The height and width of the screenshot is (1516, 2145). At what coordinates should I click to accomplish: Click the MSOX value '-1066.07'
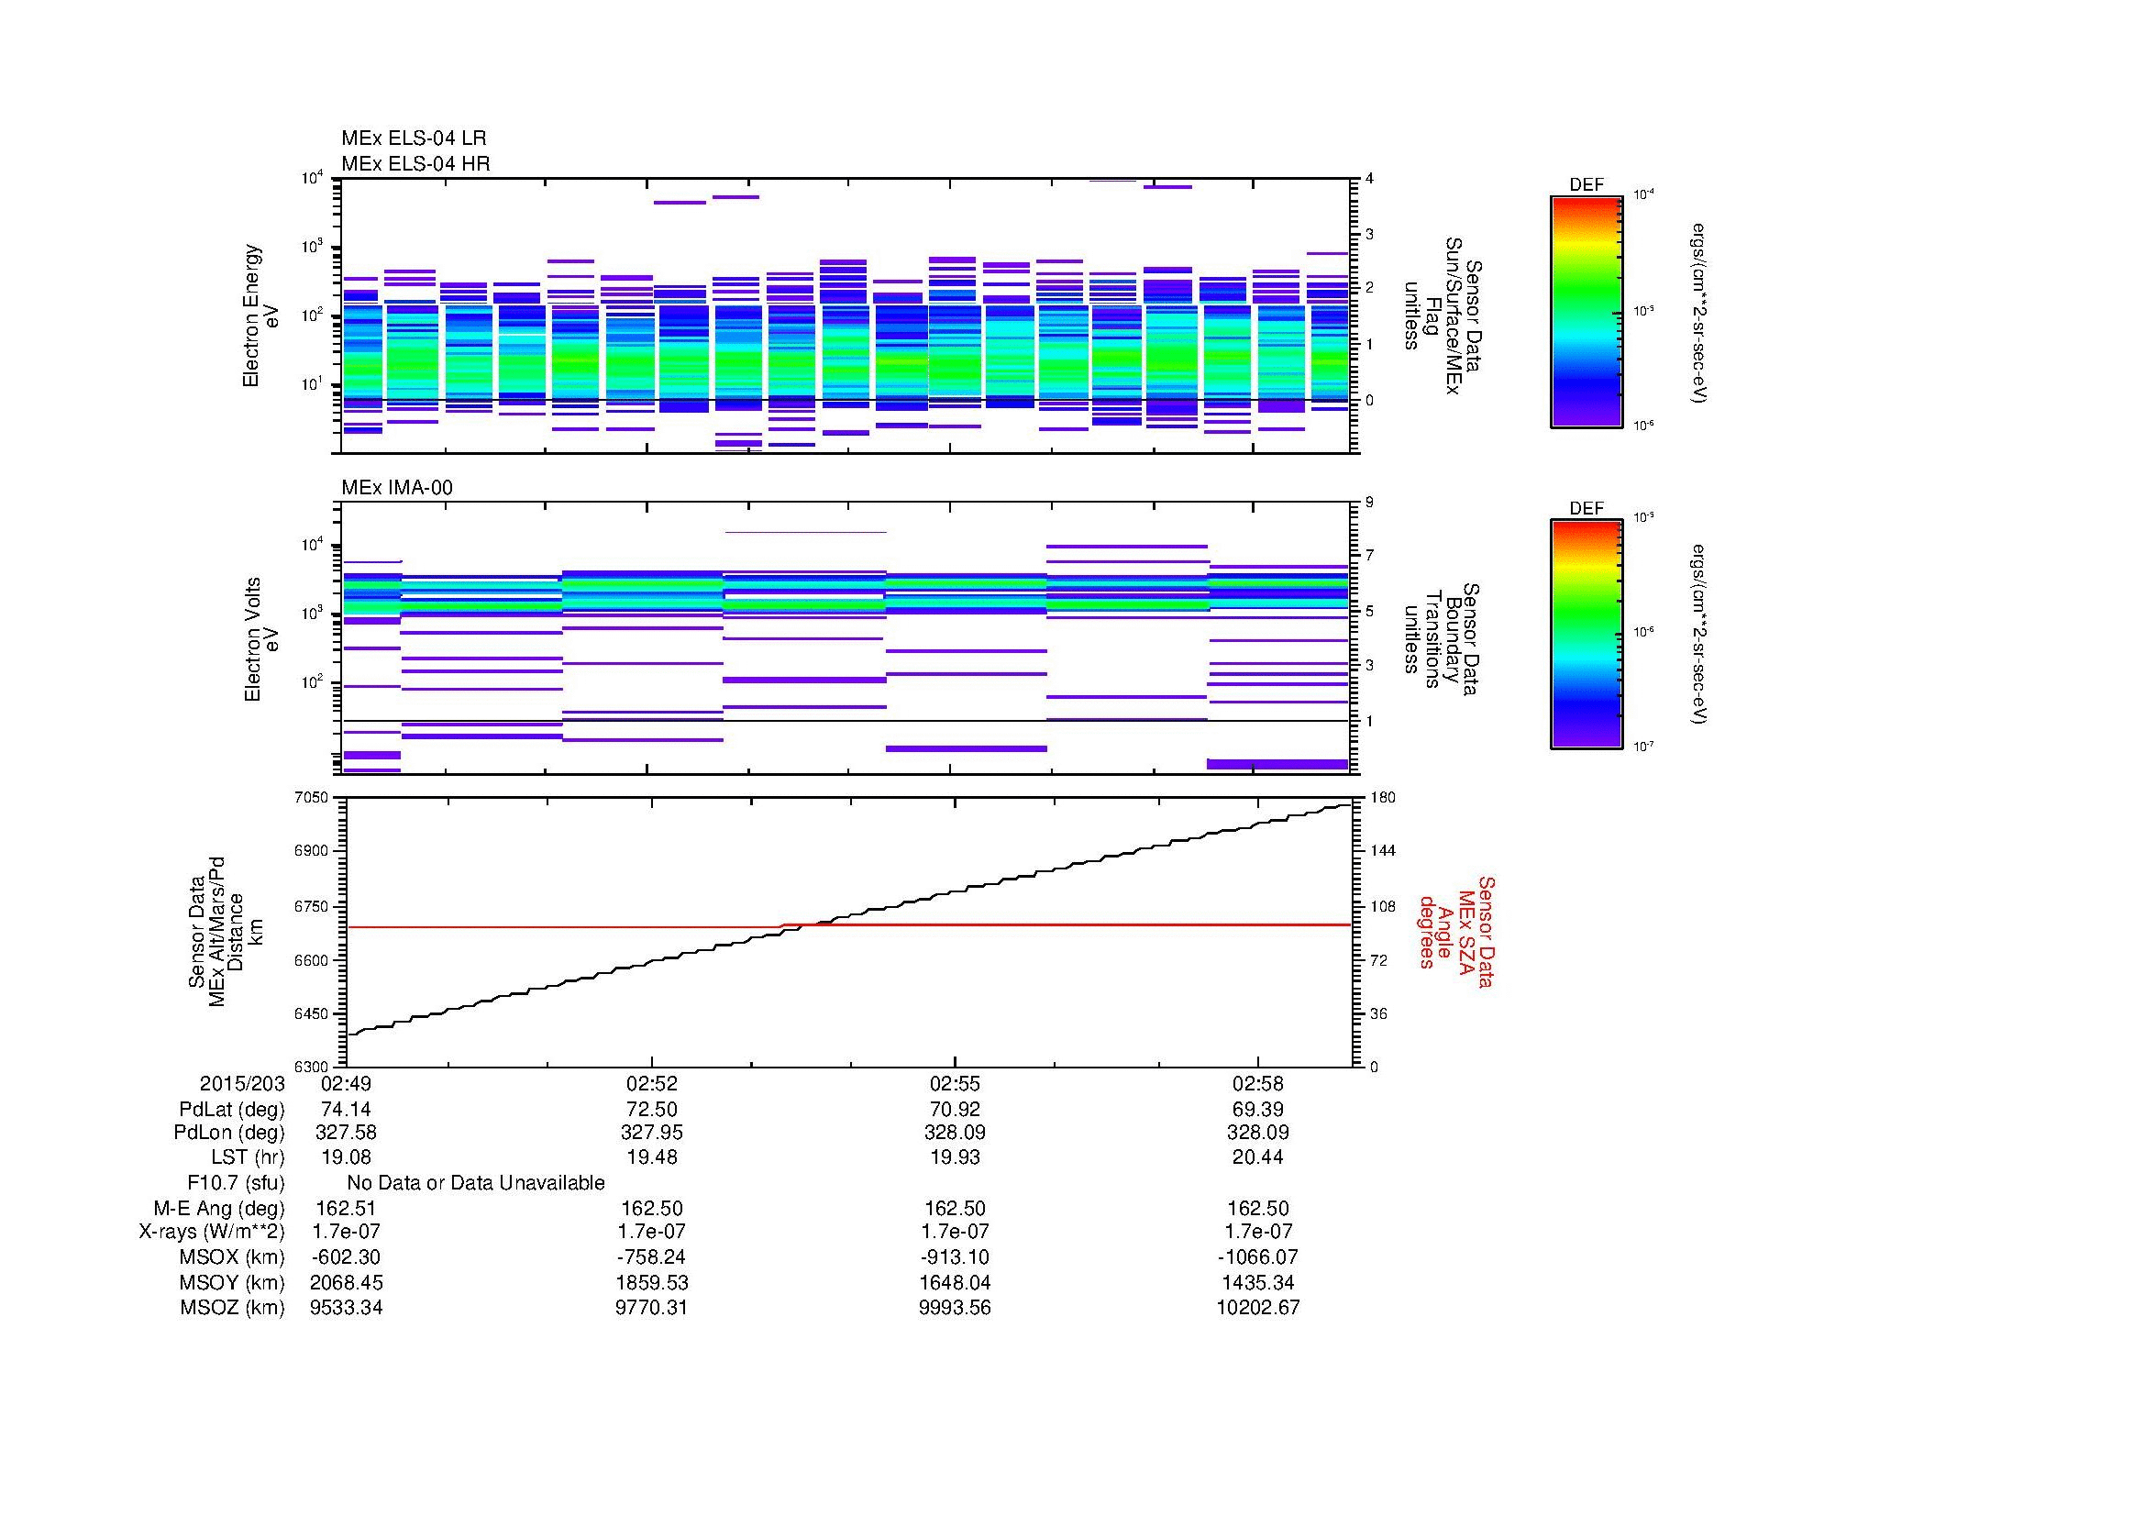[x=1258, y=1257]
